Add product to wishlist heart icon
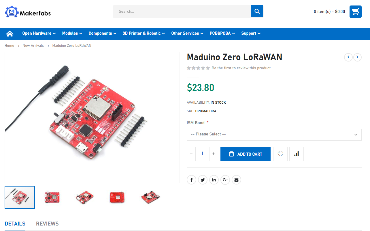 coord(280,154)
